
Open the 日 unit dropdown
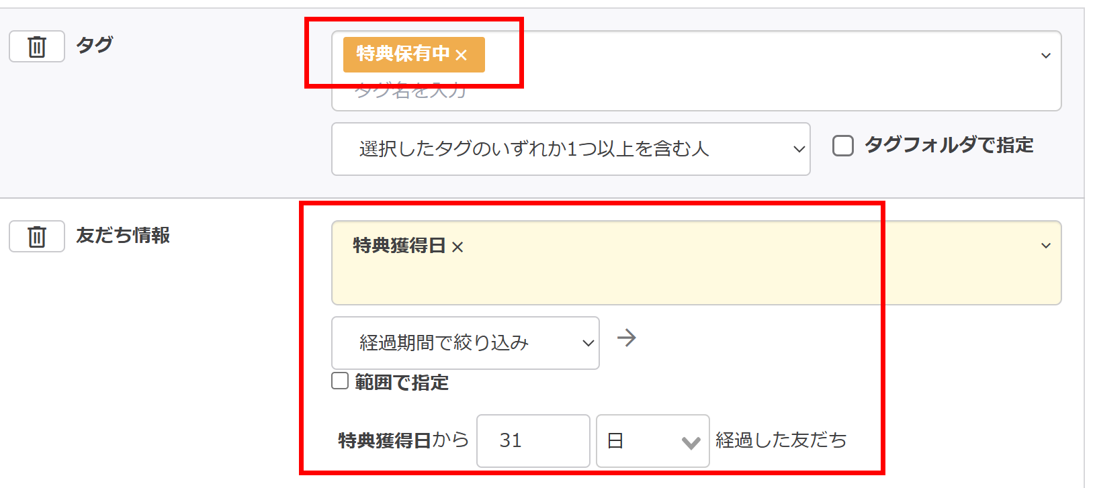[652, 441]
